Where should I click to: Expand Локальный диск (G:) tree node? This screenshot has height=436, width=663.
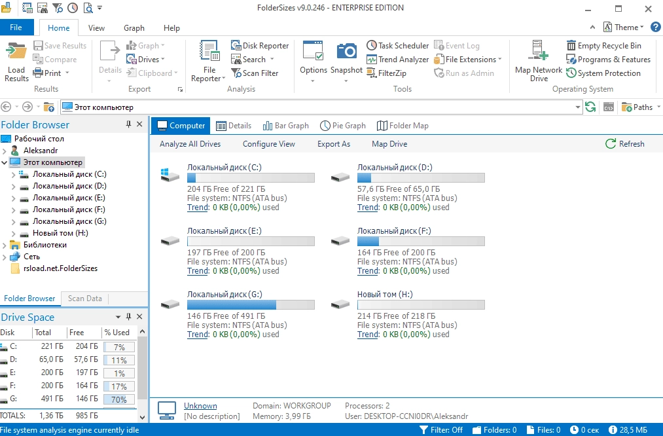coord(13,221)
